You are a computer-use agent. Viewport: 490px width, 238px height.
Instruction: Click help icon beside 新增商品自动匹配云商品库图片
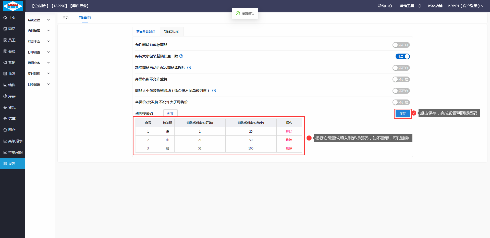click(x=189, y=68)
